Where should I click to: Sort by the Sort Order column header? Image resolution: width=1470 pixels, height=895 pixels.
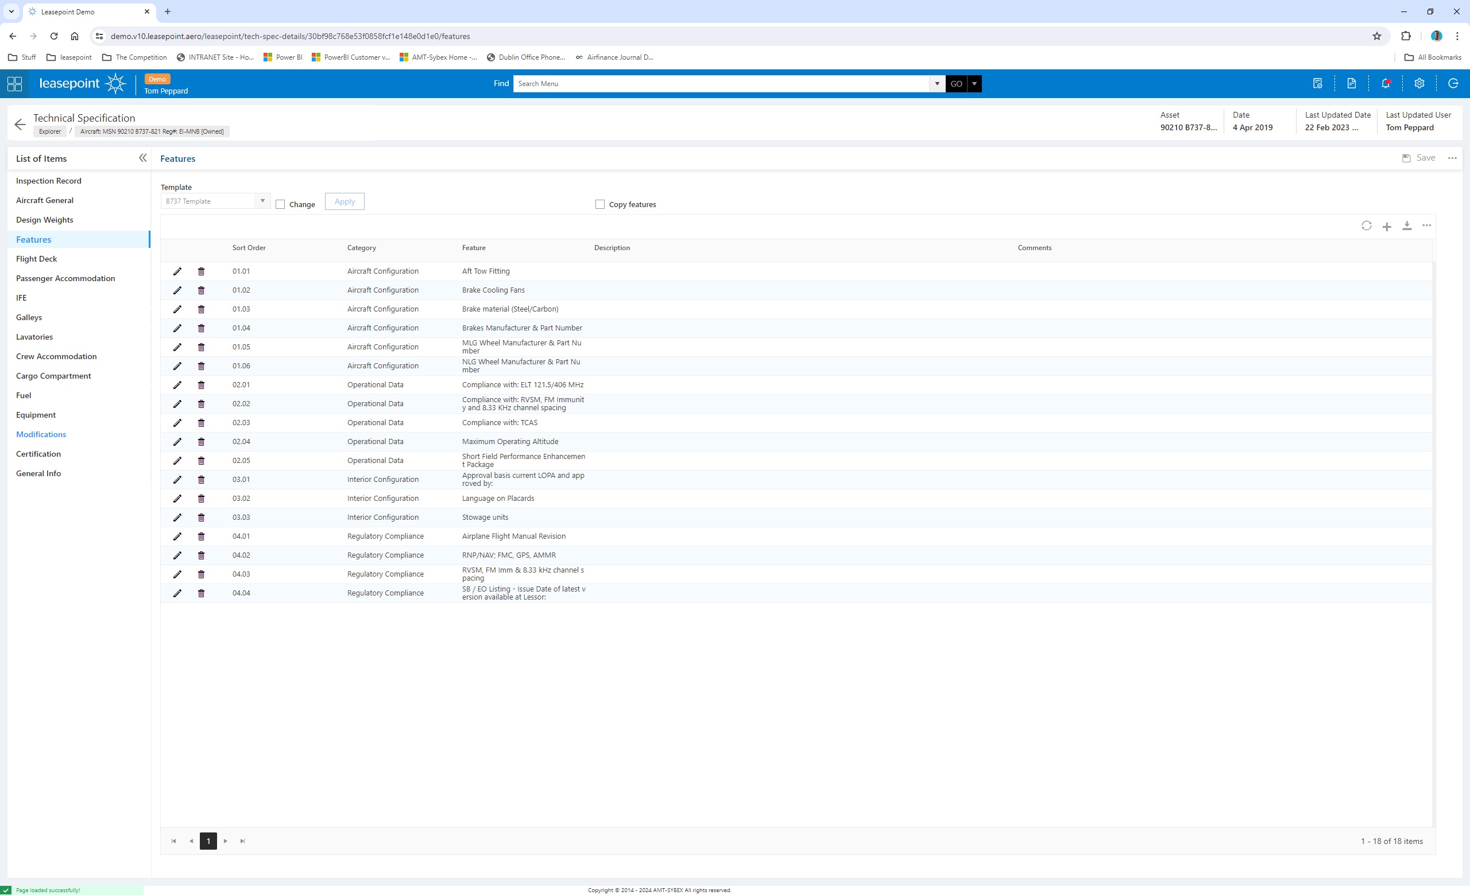click(249, 248)
